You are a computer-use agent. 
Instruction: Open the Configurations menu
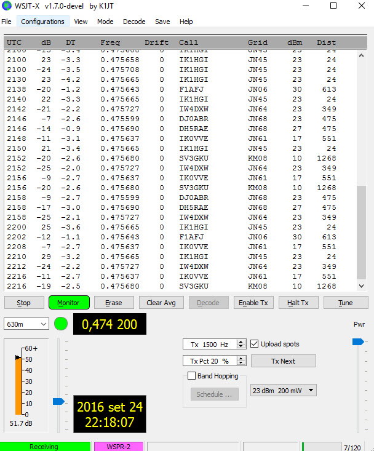[x=42, y=22]
